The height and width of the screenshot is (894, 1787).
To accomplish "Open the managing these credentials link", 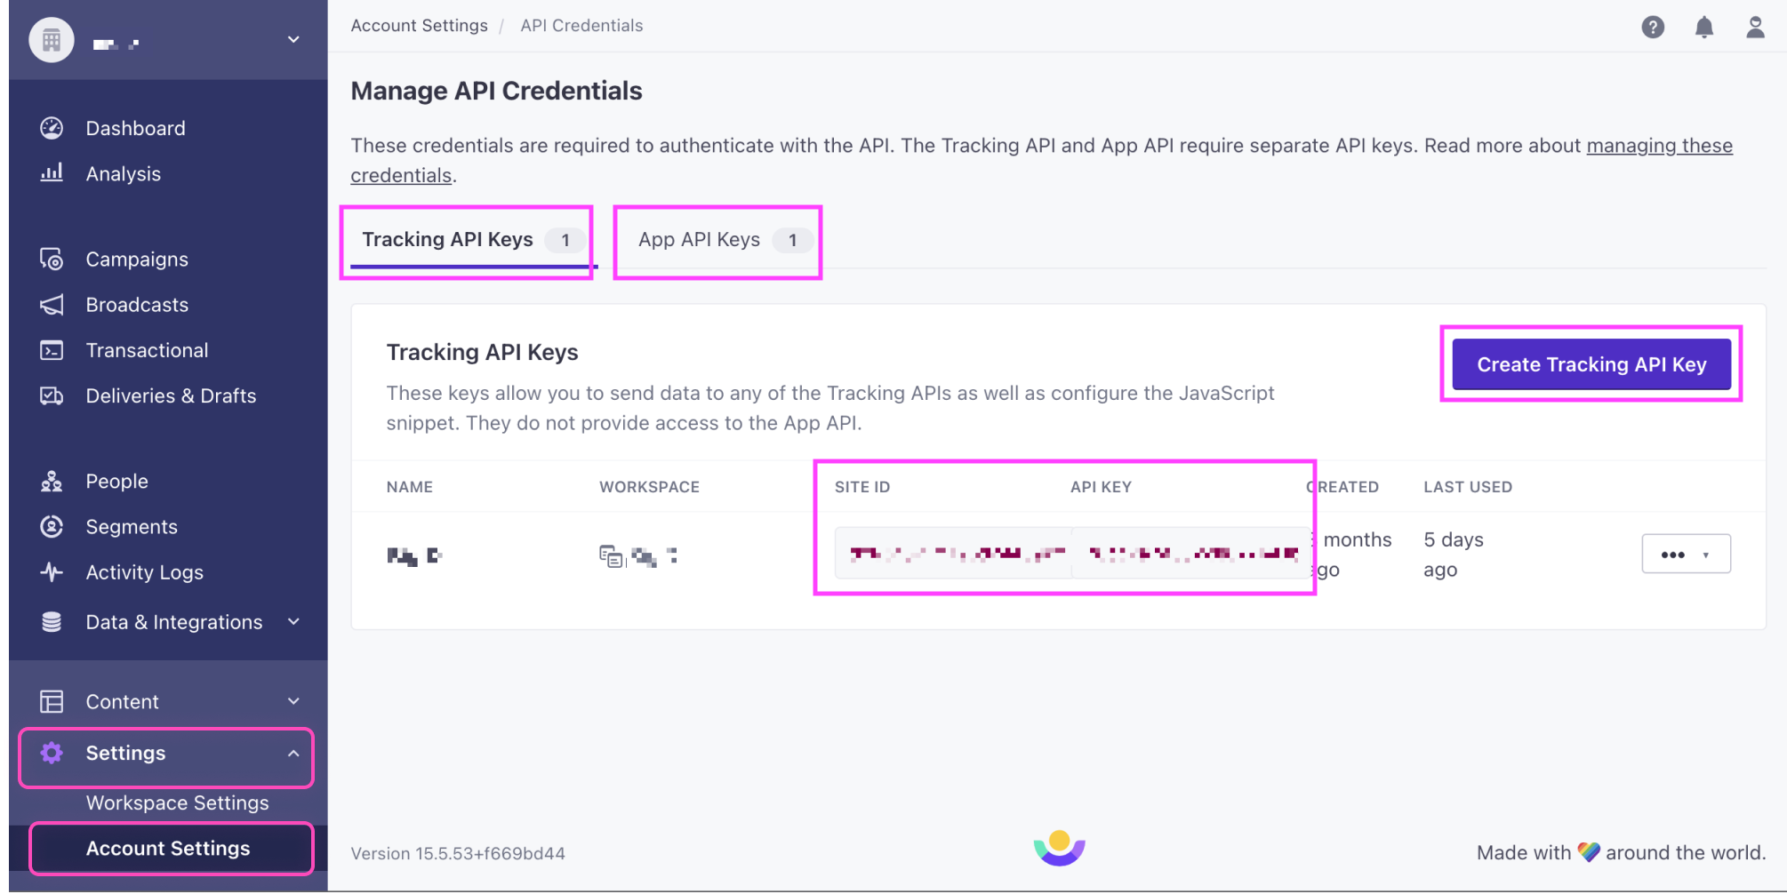I will (1659, 145).
